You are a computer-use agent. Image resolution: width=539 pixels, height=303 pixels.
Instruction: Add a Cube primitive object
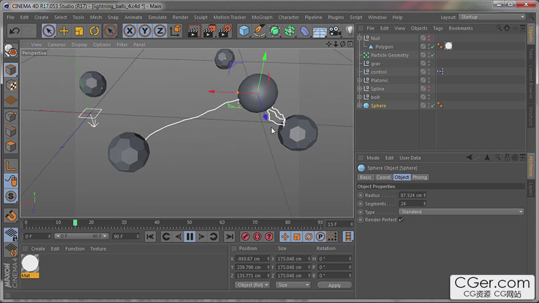click(x=244, y=31)
